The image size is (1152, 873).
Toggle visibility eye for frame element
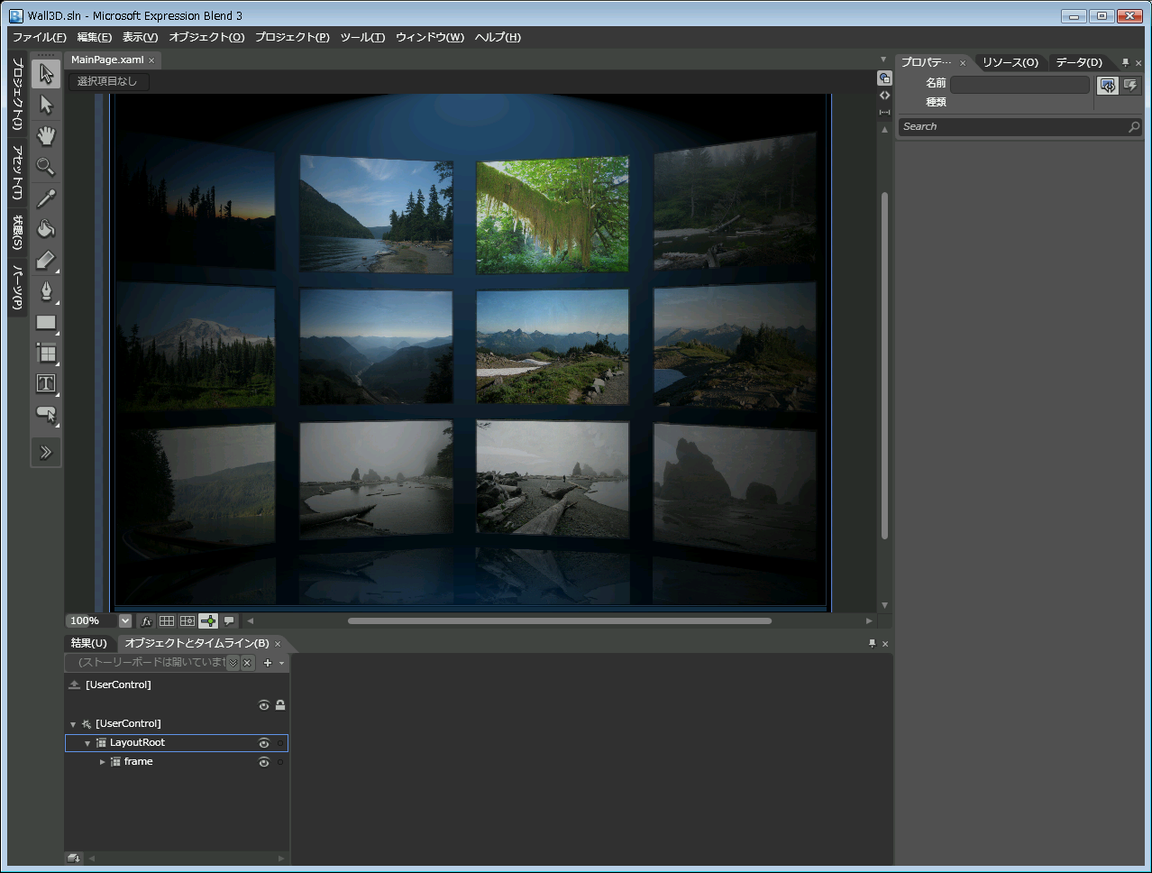[264, 762]
